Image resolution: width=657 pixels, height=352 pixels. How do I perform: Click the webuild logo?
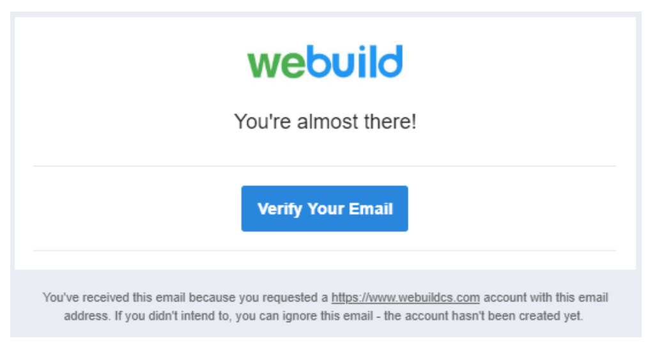click(x=325, y=61)
